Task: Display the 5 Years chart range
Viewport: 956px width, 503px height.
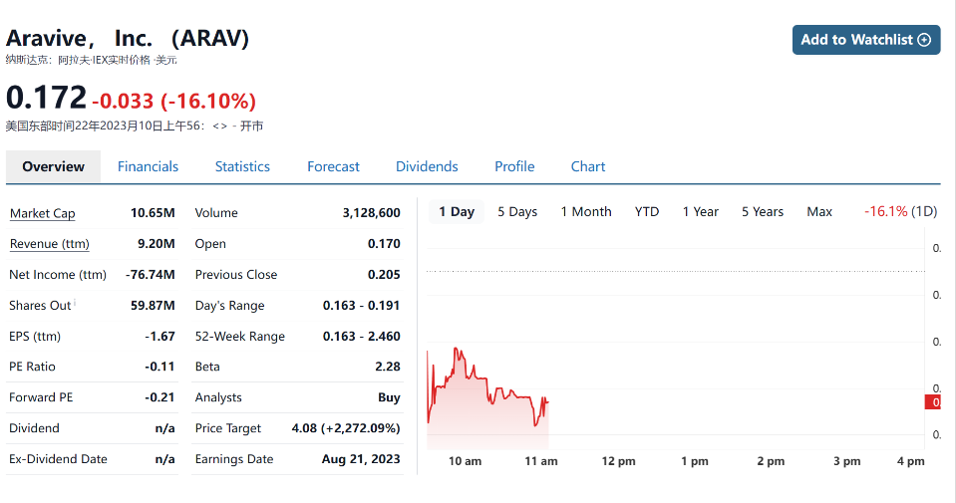Action: [763, 211]
